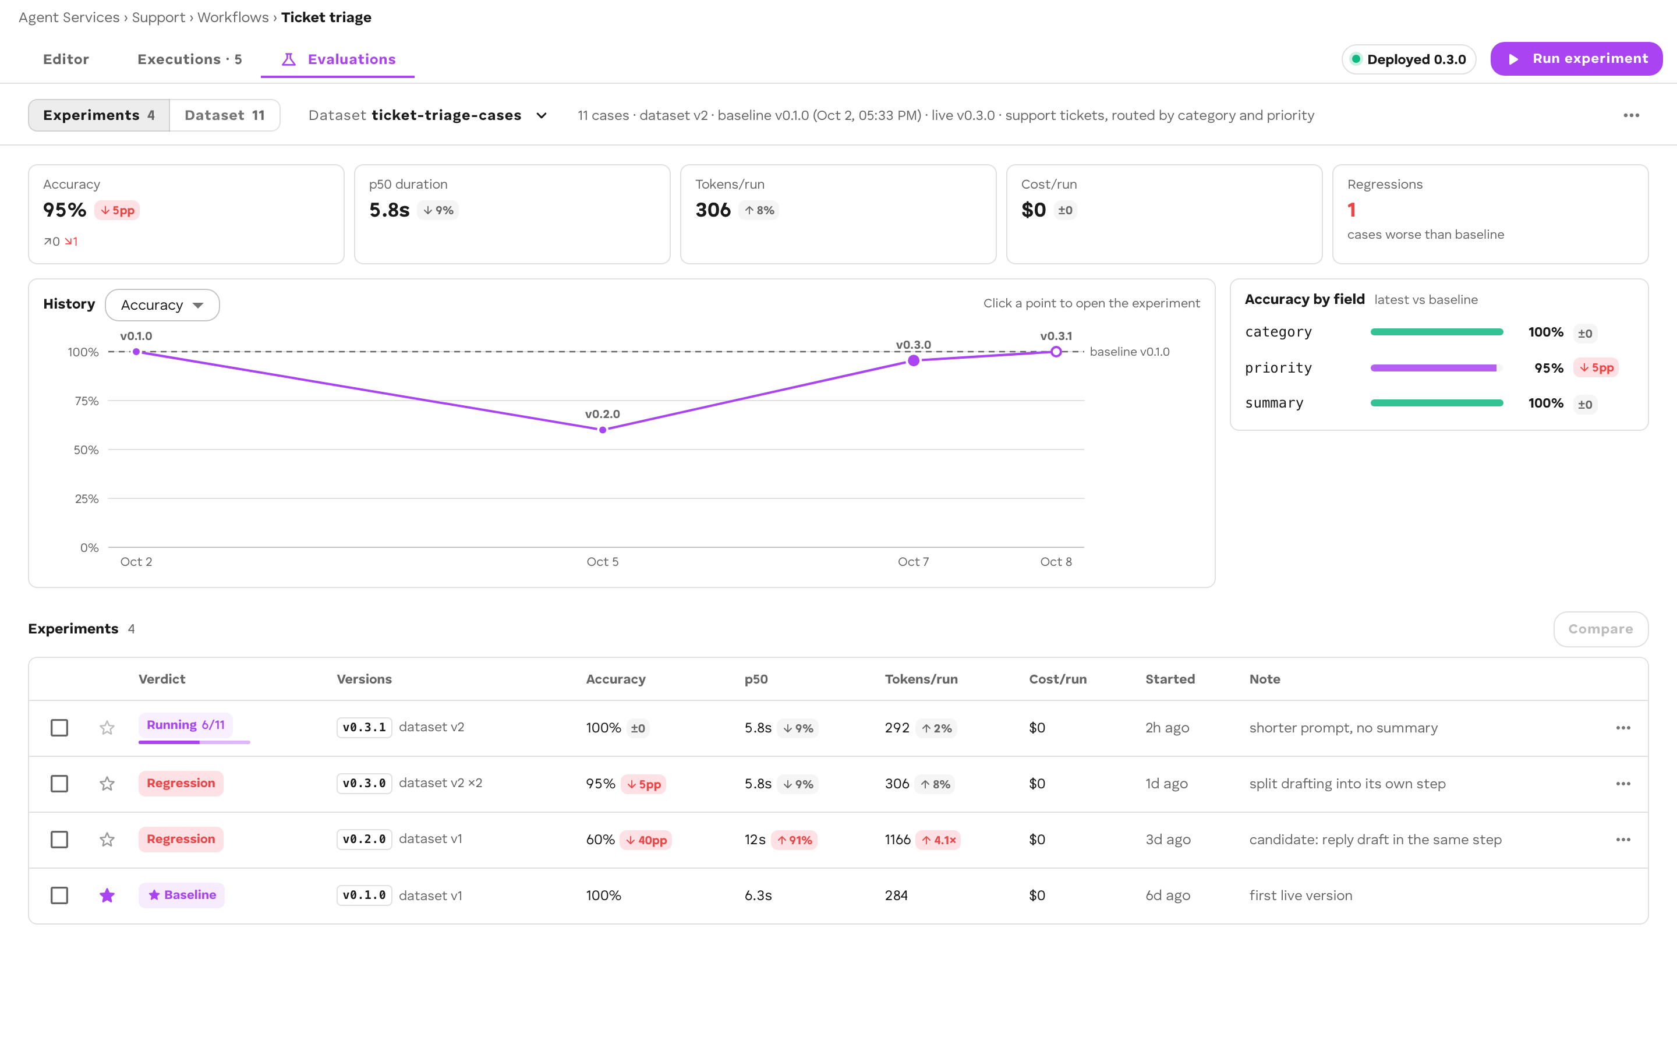Select checkbox for v0.2.0 experiment

pyautogui.click(x=59, y=840)
